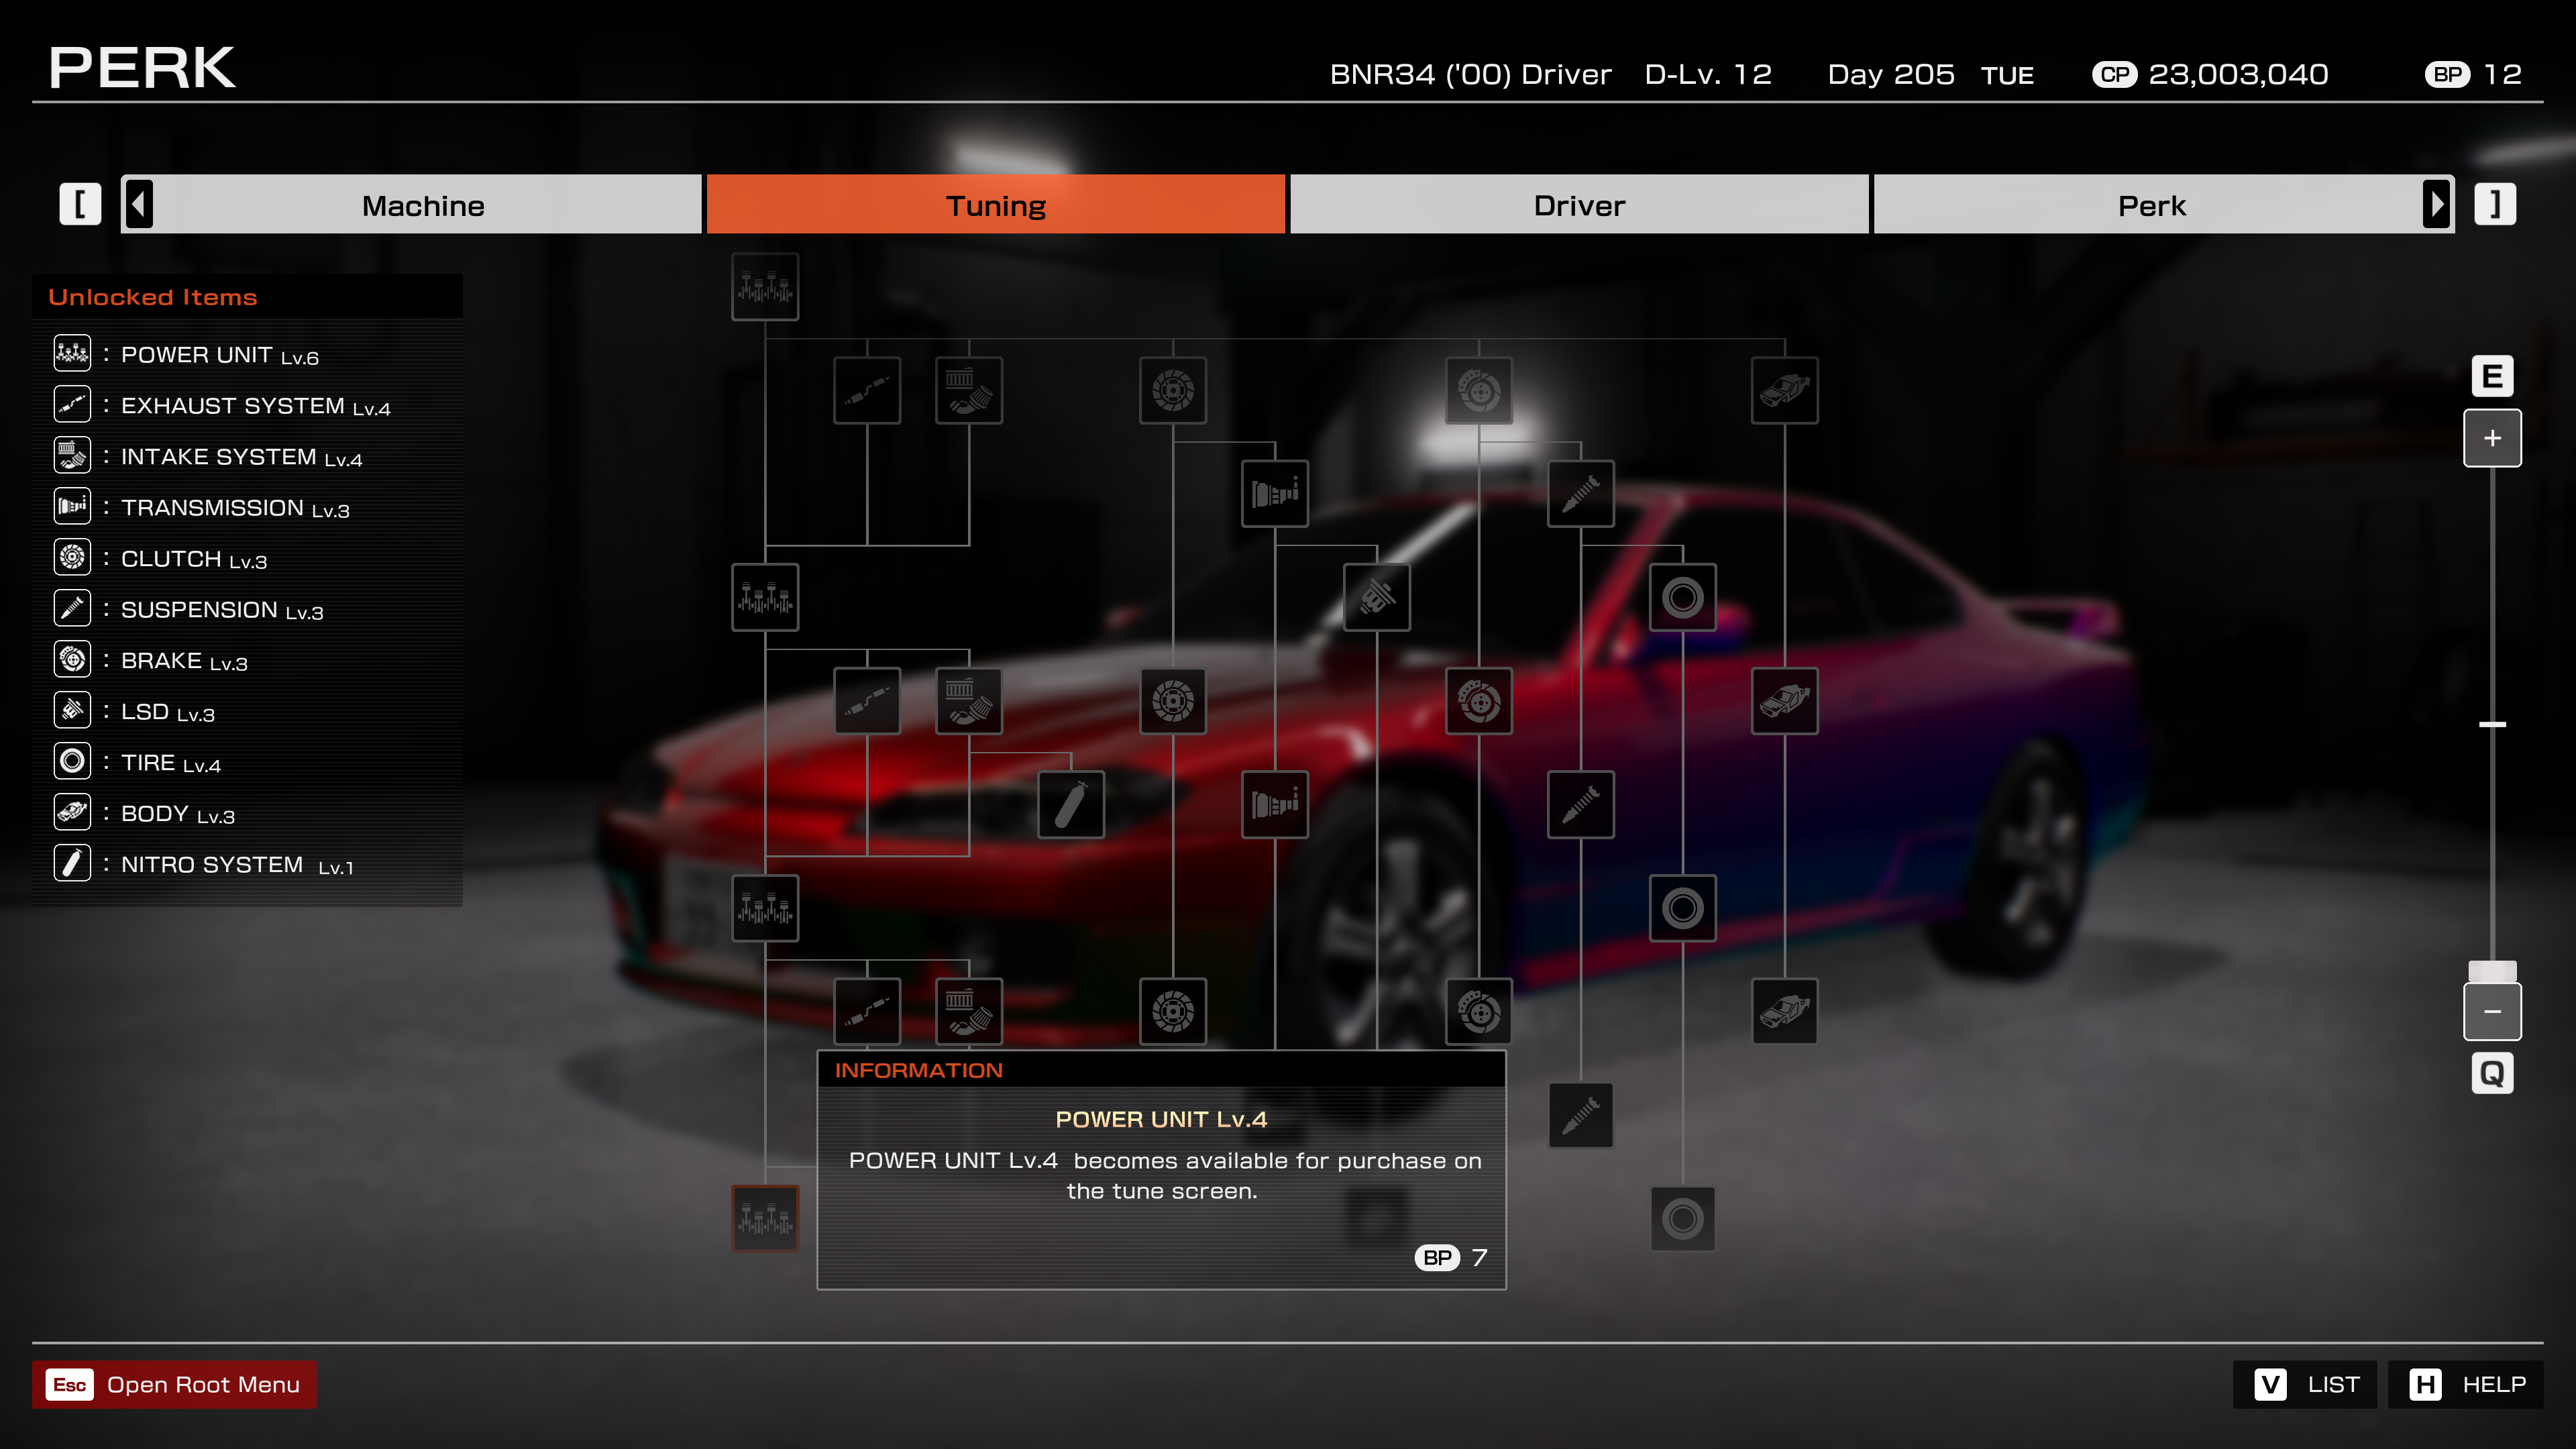
Task: Go to the Perk tab
Action: (2151, 205)
